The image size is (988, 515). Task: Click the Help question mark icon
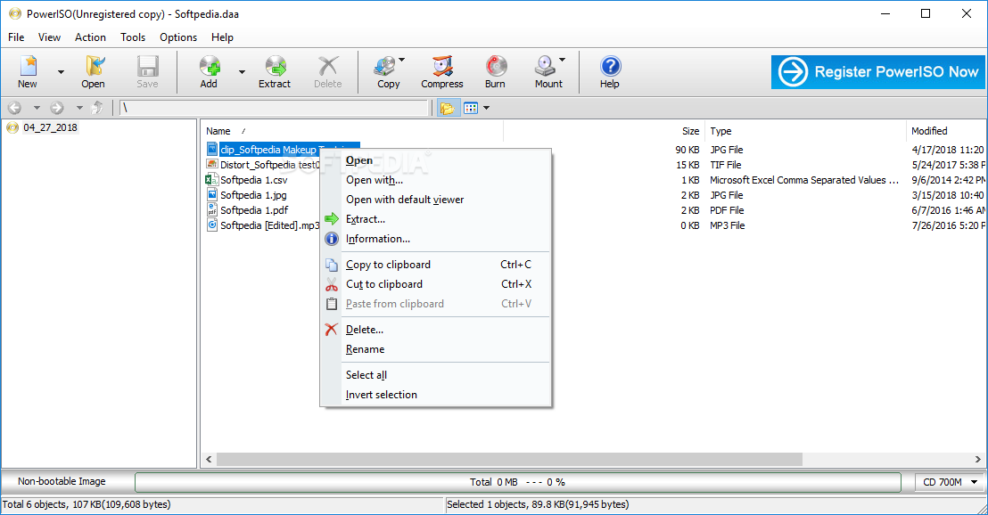point(610,66)
